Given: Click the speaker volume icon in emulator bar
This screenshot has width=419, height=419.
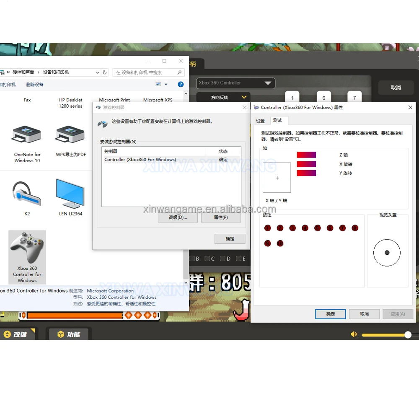Looking at the screenshot, I should click(x=354, y=334).
